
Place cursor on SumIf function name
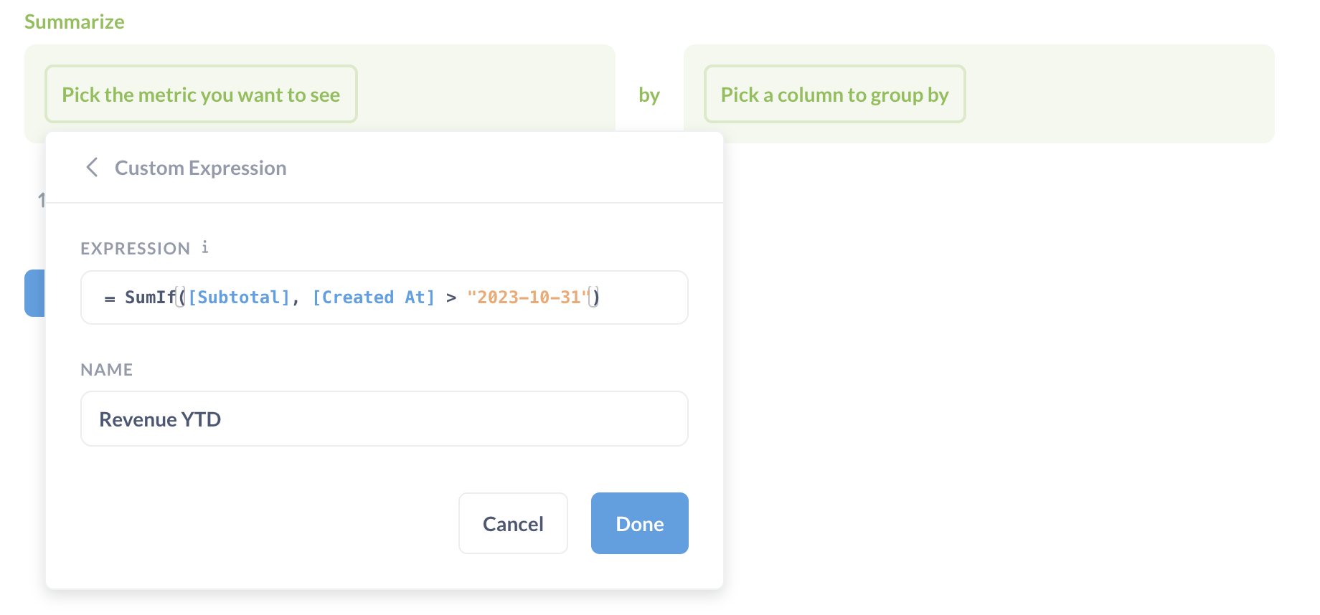point(150,297)
